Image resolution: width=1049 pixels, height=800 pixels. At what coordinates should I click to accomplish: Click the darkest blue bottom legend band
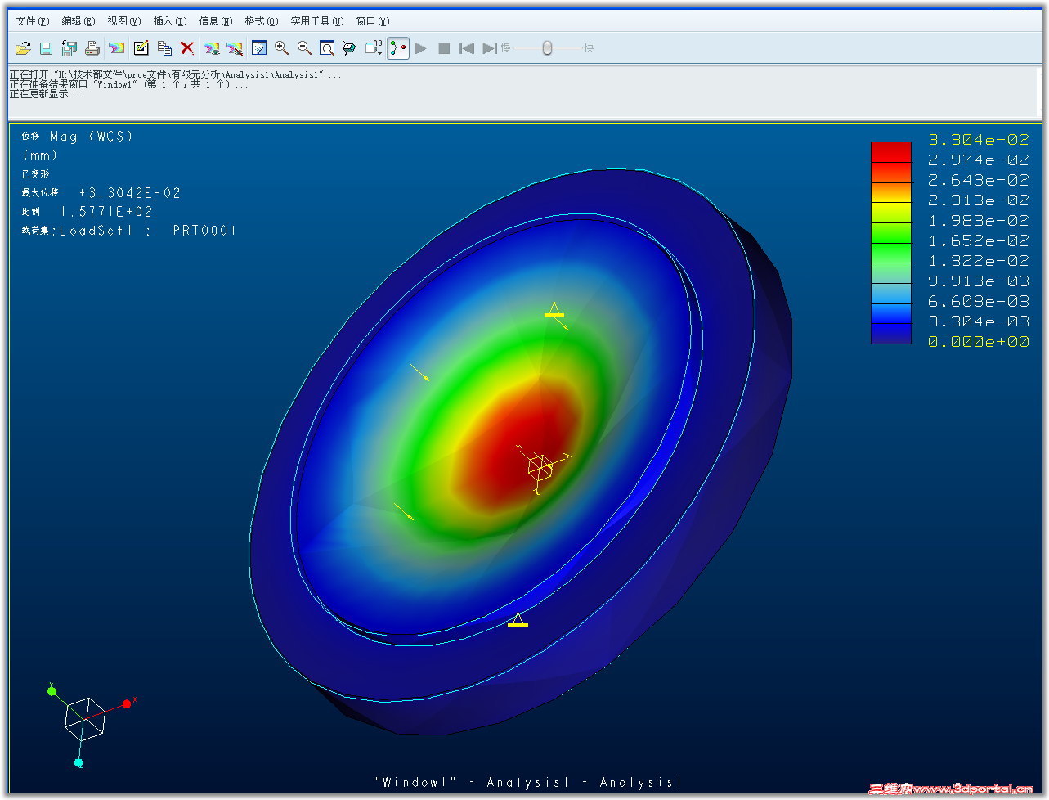click(x=891, y=333)
